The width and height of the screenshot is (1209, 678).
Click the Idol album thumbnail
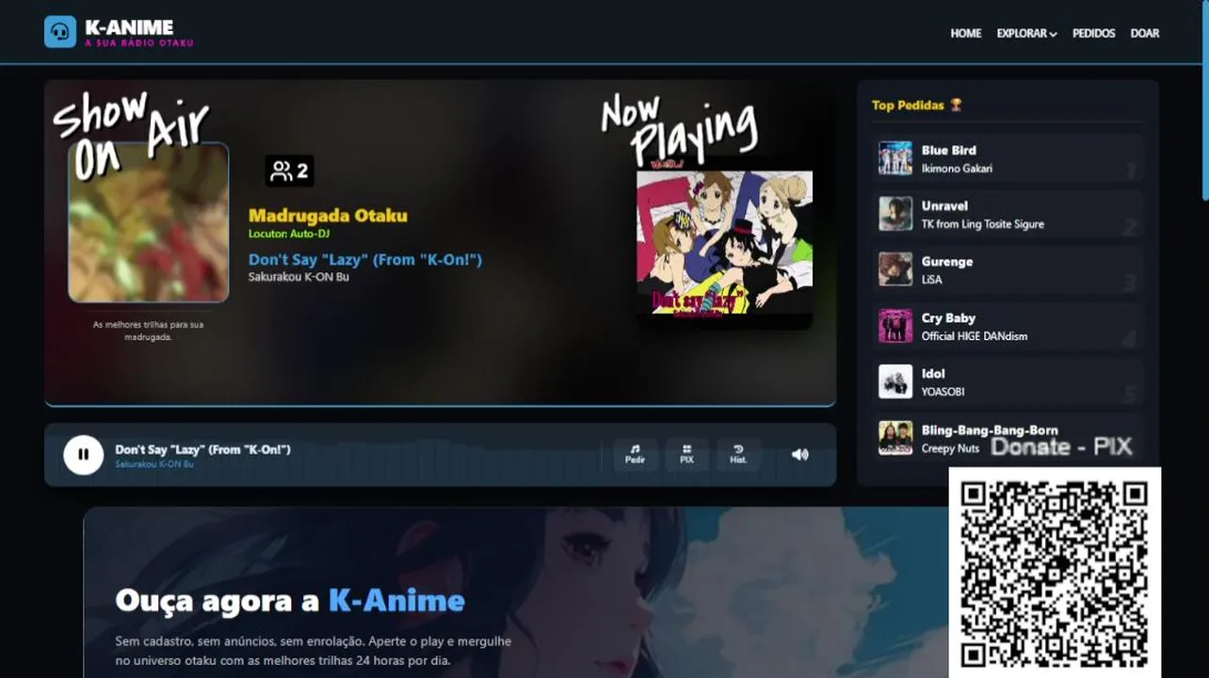895,381
